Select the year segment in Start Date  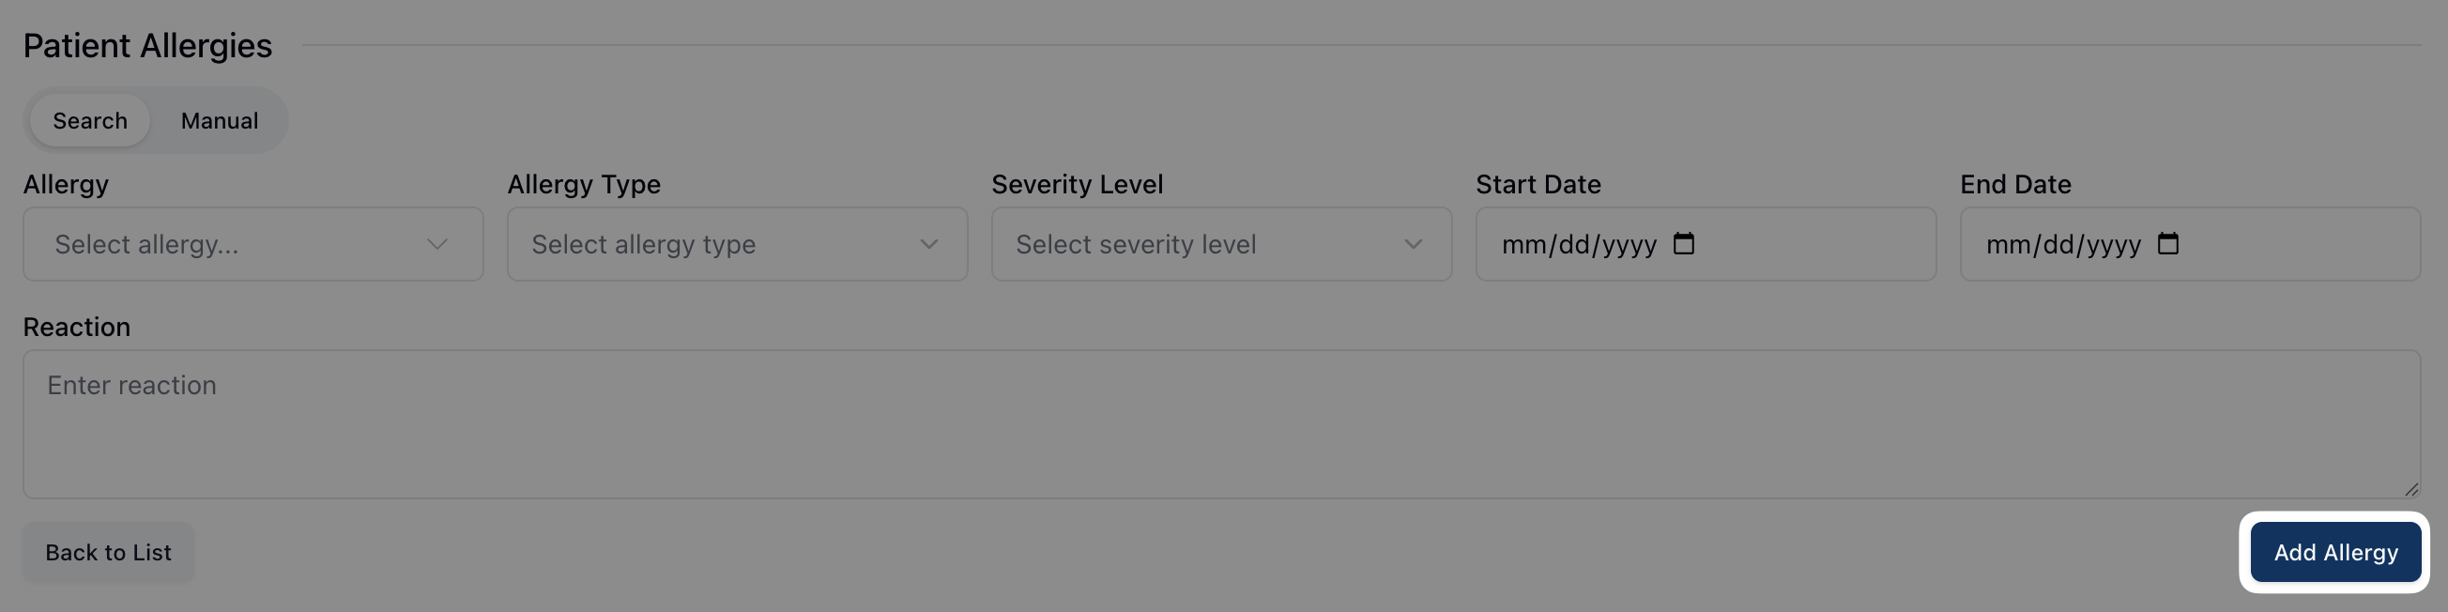pyautogui.click(x=1629, y=245)
